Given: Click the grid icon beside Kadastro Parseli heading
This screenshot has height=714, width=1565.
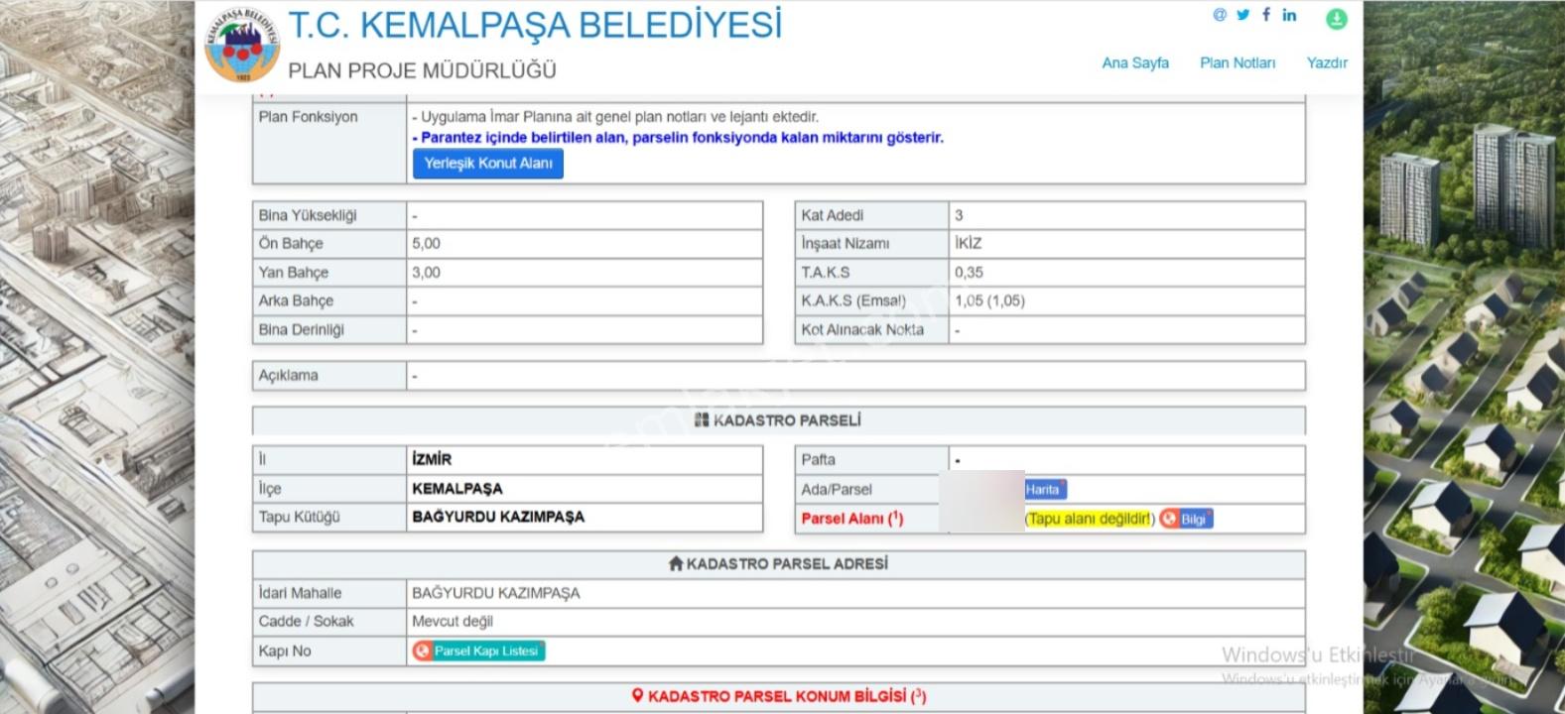Looking at the screenshot, I should coord(702,420).
